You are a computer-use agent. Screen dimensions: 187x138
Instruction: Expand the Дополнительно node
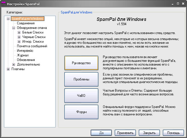click(13, 64)
